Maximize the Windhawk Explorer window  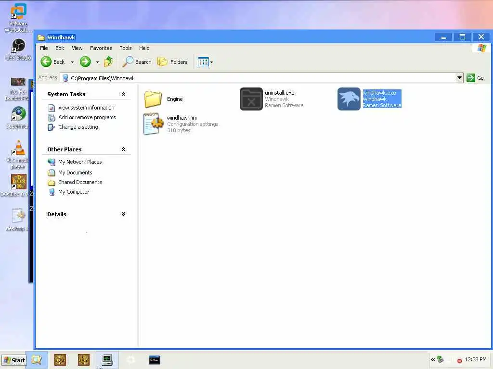coord(462,37)
